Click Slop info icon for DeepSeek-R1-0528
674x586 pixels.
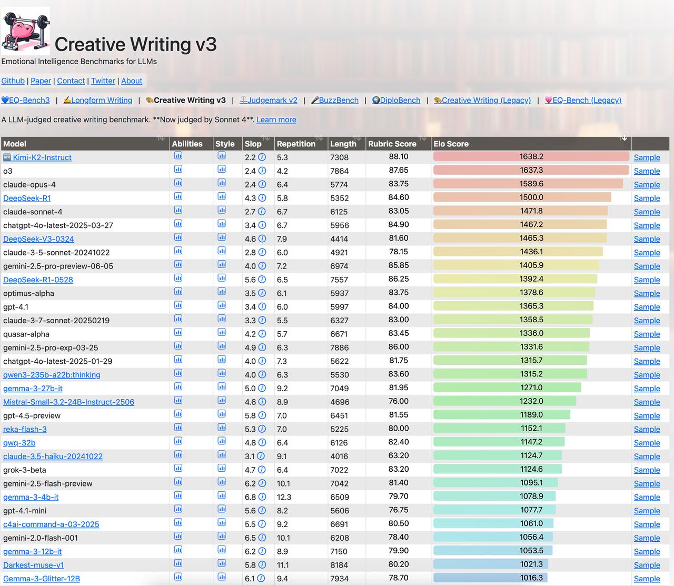point(262,280)
